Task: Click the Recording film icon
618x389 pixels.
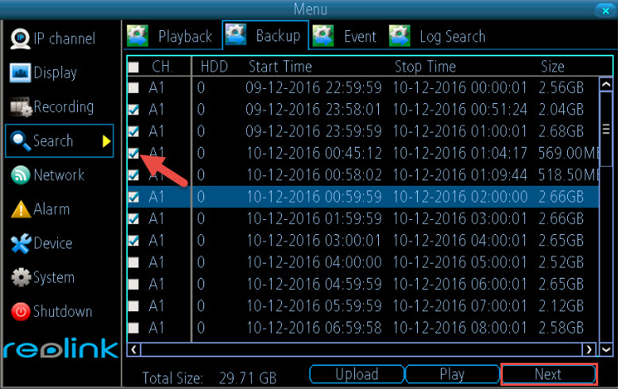Action: 21,106
